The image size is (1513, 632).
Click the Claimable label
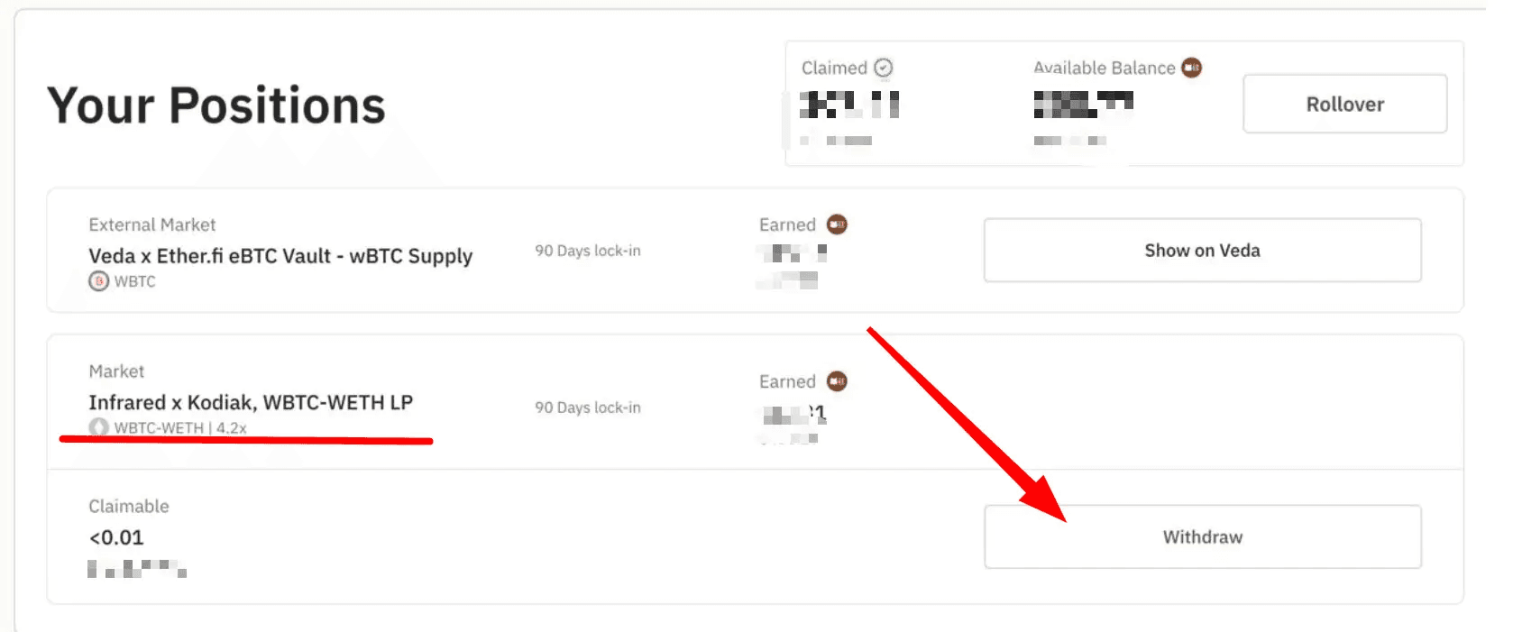pyautogui.click(x=129, y=506)
